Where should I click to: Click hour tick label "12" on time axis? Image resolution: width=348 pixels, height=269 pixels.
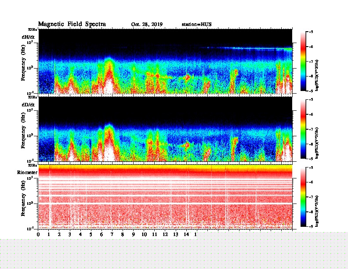click(165, 234)
